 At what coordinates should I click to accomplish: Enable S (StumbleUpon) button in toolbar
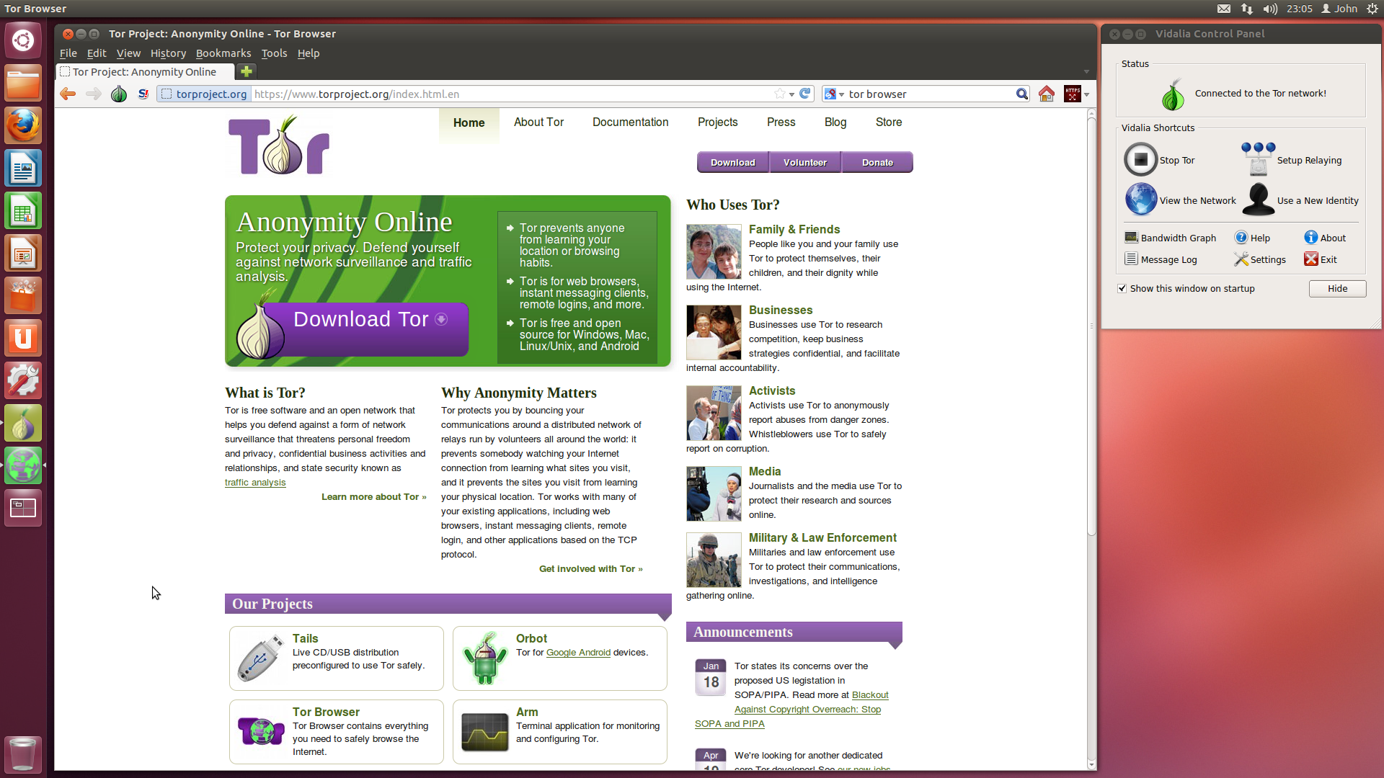click(x=143, y=93)
